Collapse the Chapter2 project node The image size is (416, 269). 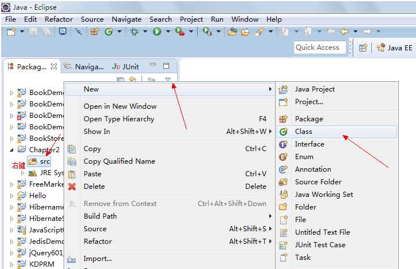point(11,150)
